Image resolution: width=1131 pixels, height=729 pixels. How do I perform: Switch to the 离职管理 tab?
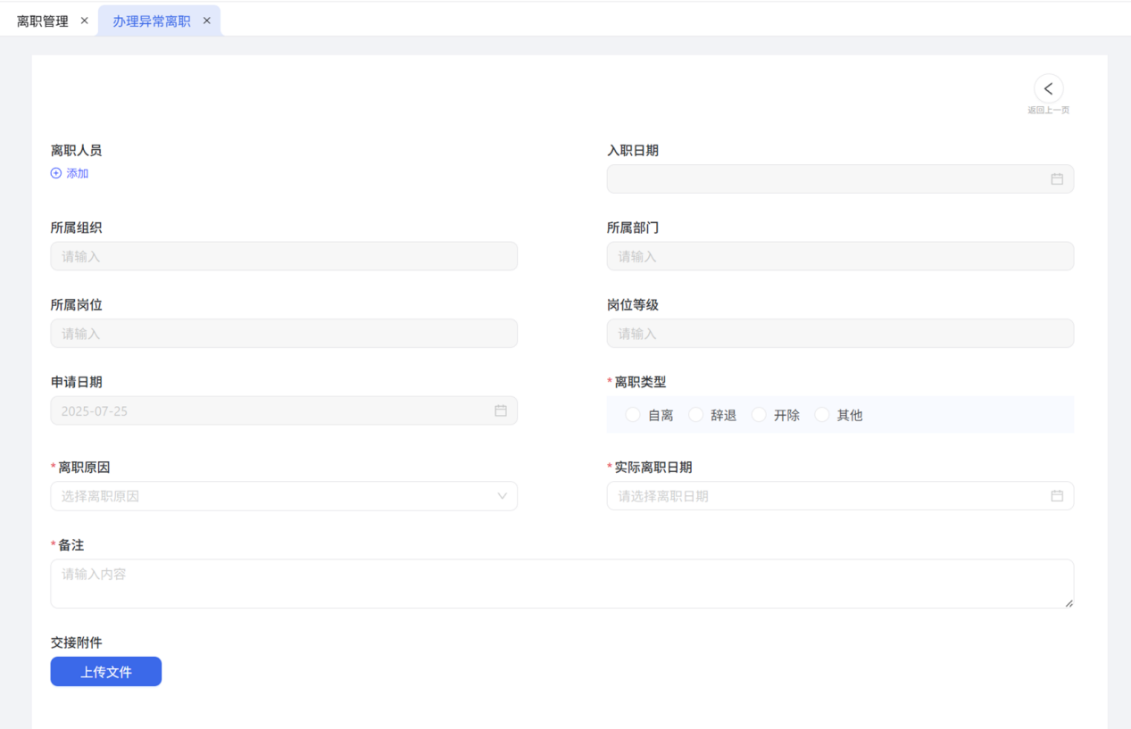(43, 21)
